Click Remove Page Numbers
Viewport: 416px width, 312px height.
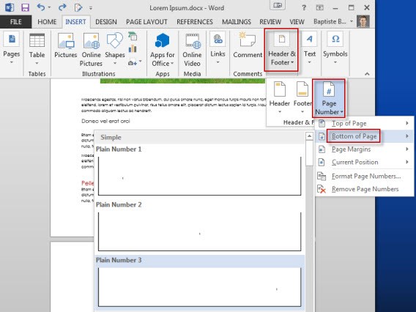(x=364, y=189)
